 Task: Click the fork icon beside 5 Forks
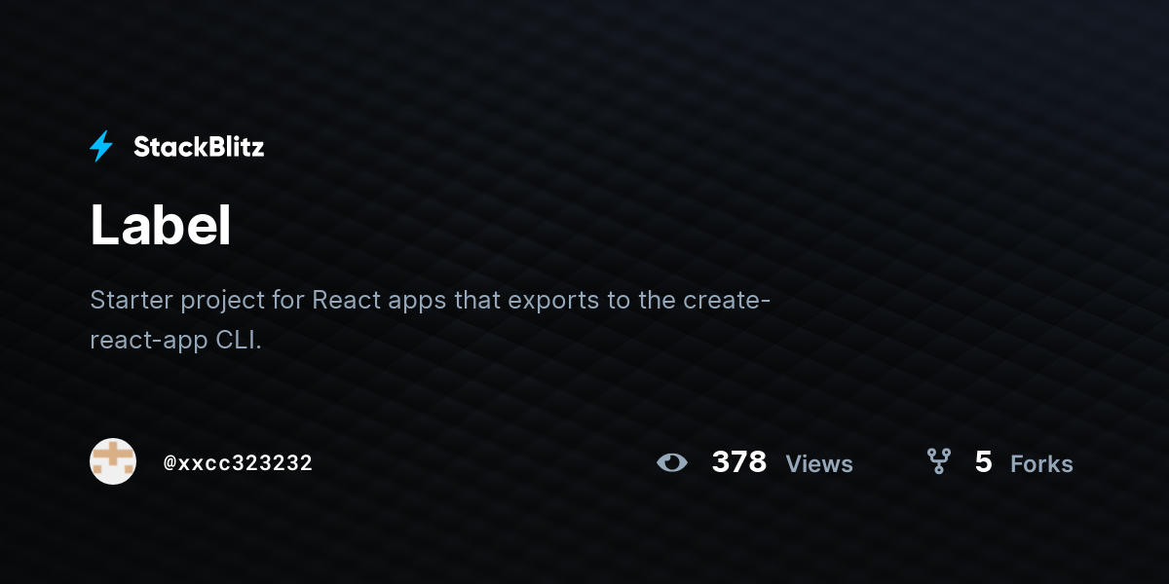(x=938, y=461)
